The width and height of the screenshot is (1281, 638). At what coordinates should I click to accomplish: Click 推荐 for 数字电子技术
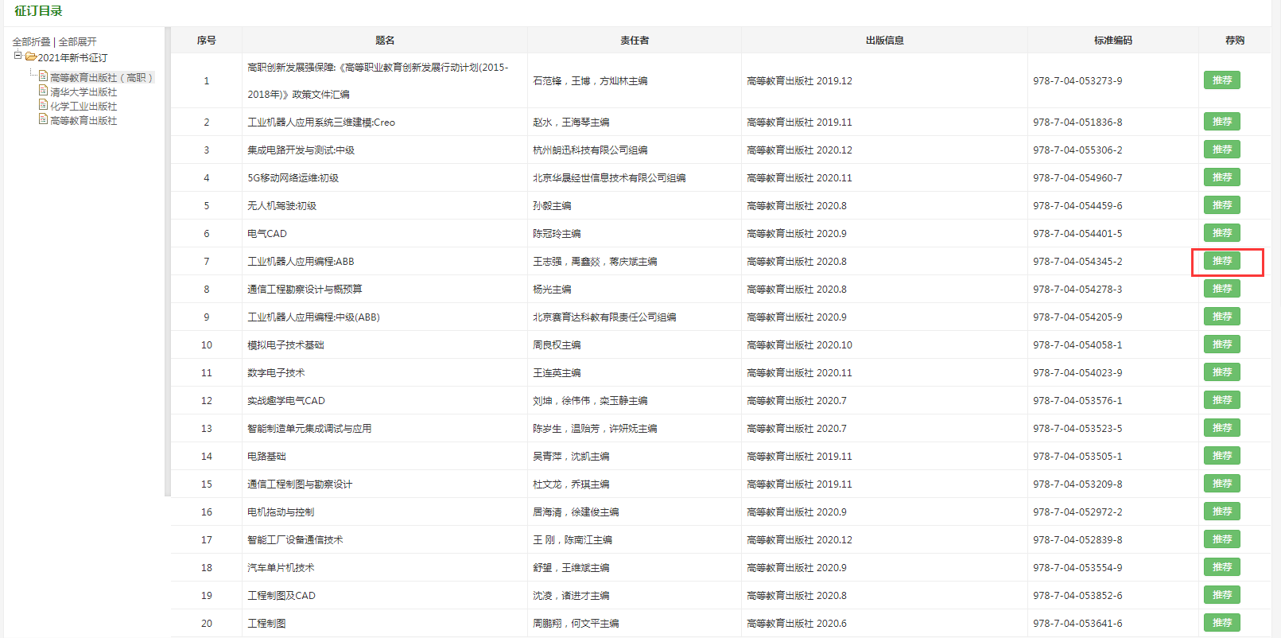click(x=1221, y=372)
